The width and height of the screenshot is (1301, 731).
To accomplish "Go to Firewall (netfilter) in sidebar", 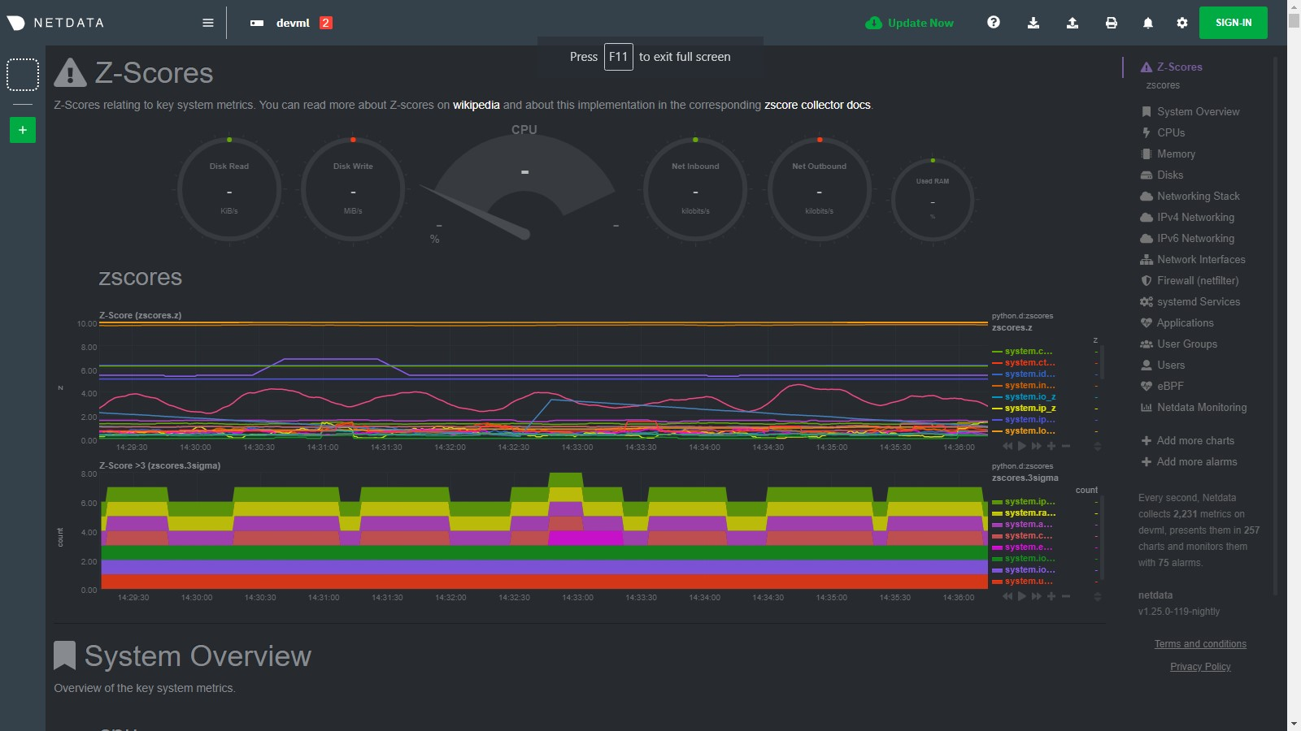I will coord(1190,281).
